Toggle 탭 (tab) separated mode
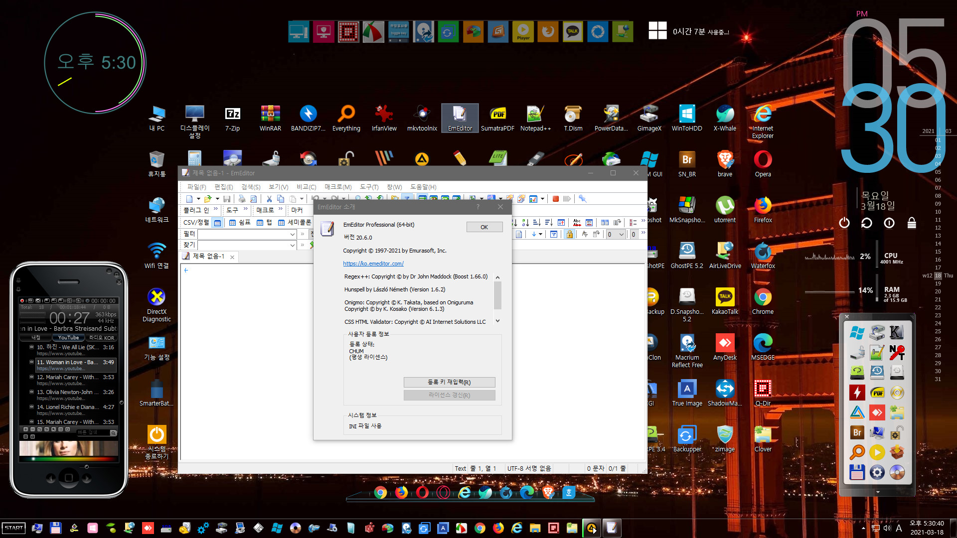 tap(264, 223)
